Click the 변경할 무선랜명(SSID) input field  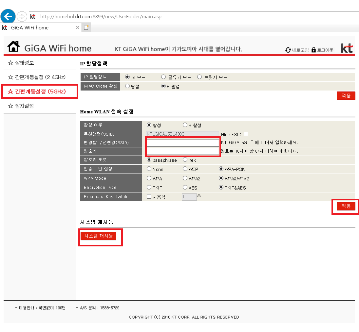pos(183,143)
